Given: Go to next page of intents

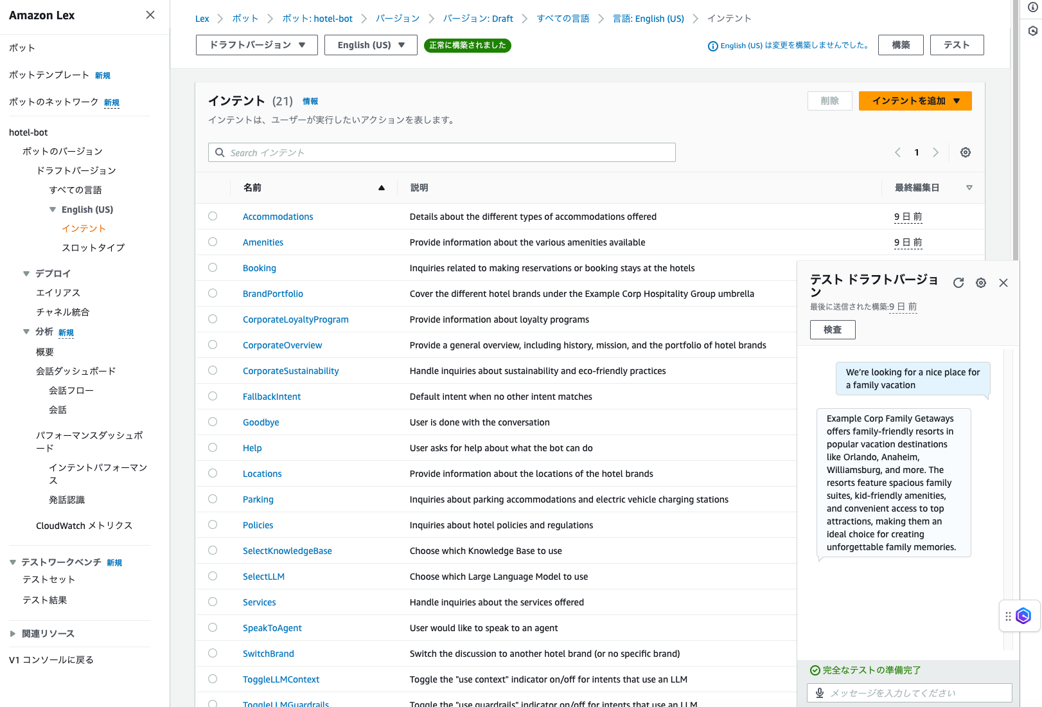Looking at the screenshot, I should (936, 152).
